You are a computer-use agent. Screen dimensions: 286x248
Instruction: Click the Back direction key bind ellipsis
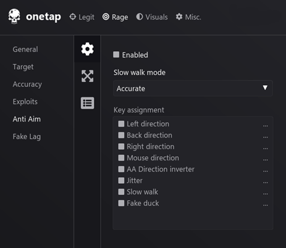point(266,137)
